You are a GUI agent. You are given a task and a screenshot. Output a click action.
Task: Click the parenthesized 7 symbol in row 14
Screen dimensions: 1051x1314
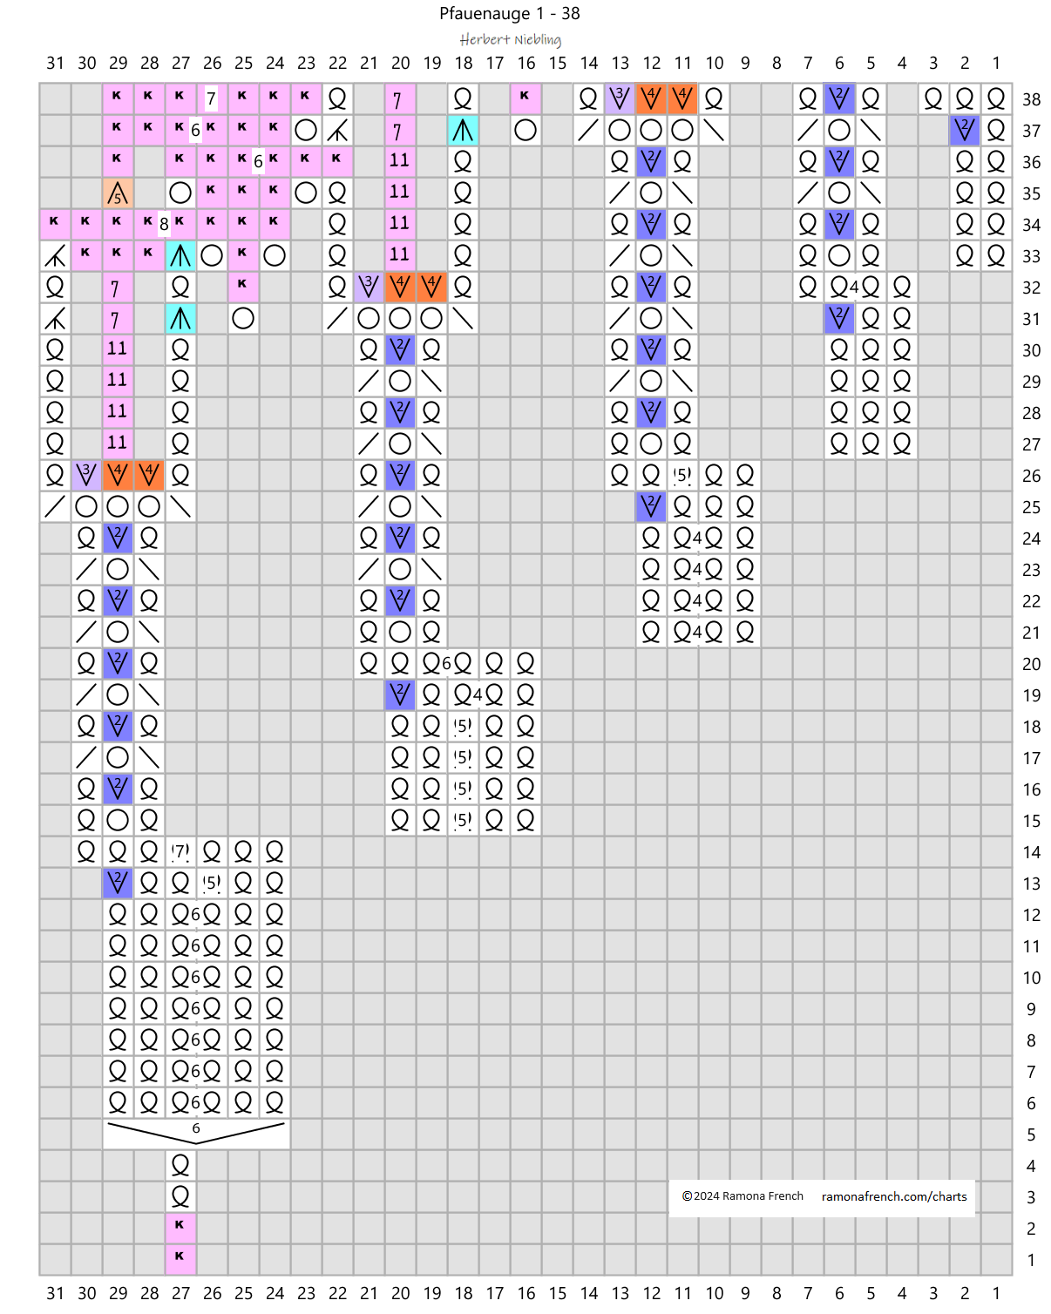[180, 851]
